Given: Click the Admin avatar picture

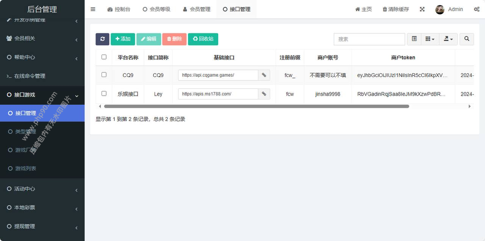Looking at the screenshot, I should coord(440,9).
